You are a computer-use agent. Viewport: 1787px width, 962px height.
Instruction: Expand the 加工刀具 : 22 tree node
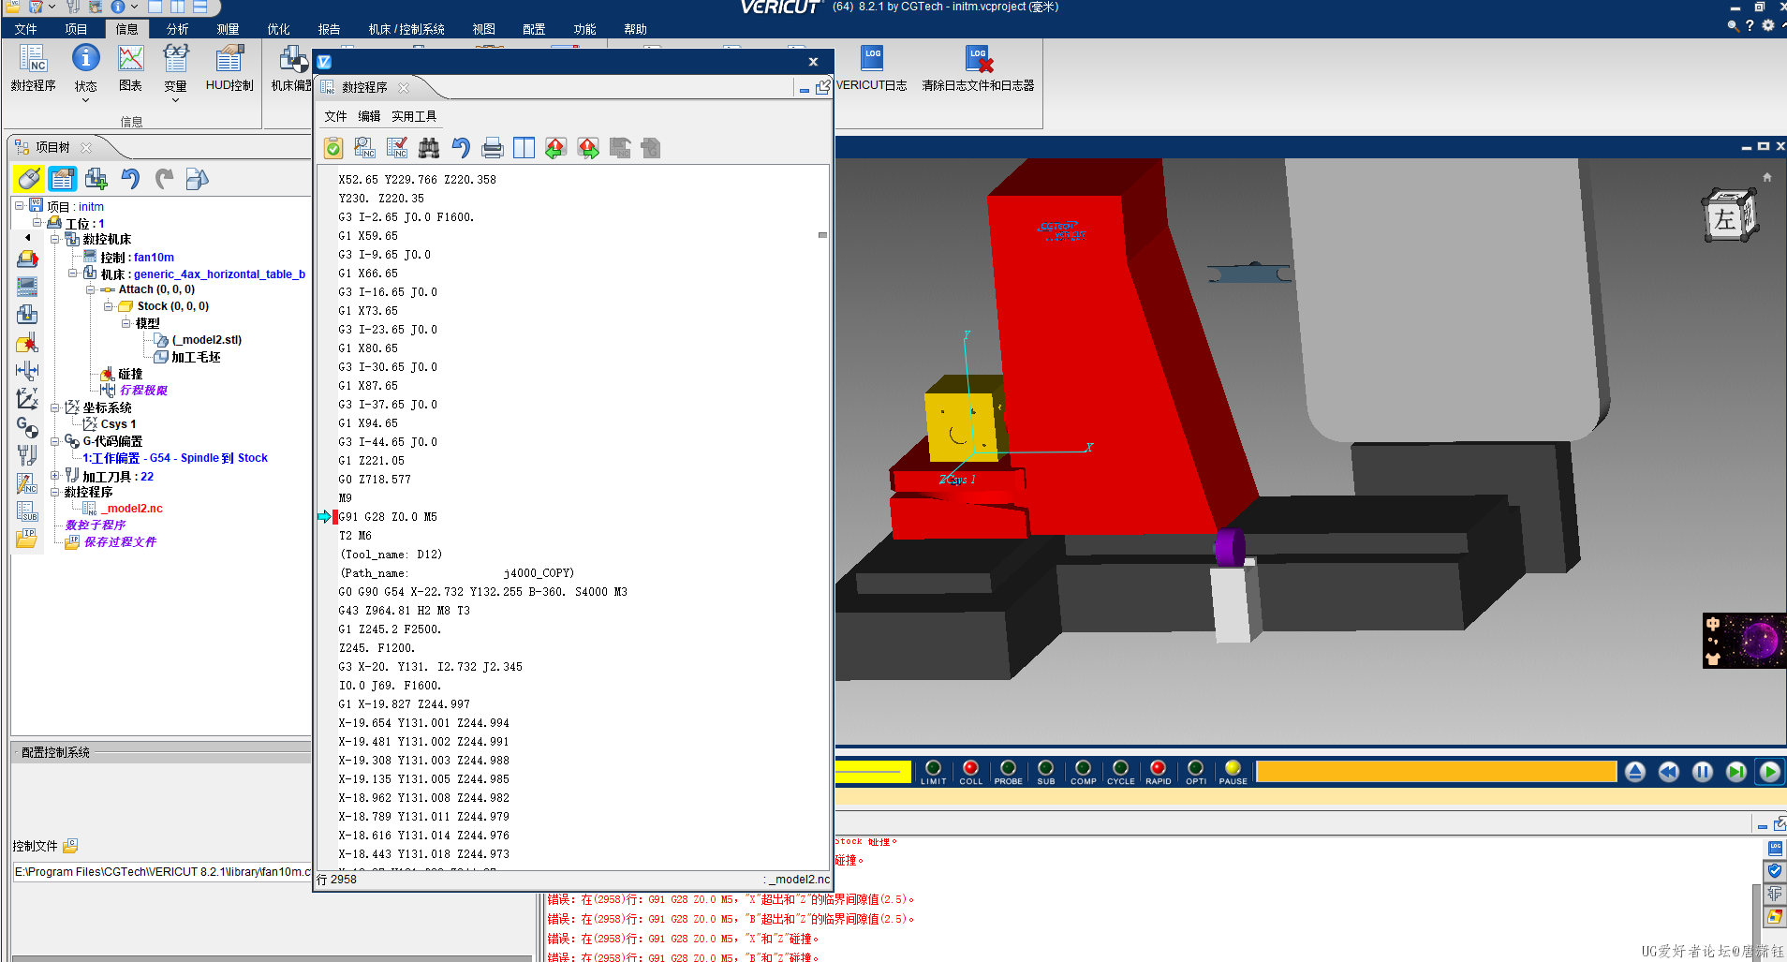[54, 475]
